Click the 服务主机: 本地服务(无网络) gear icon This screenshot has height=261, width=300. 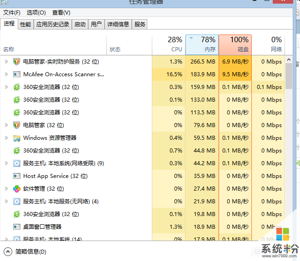tap(17, 202)
